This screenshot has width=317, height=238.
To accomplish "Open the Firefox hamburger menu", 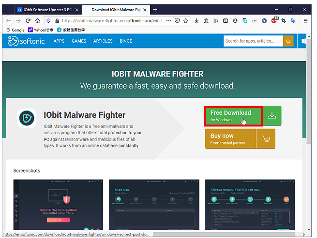I will point(305,21).
